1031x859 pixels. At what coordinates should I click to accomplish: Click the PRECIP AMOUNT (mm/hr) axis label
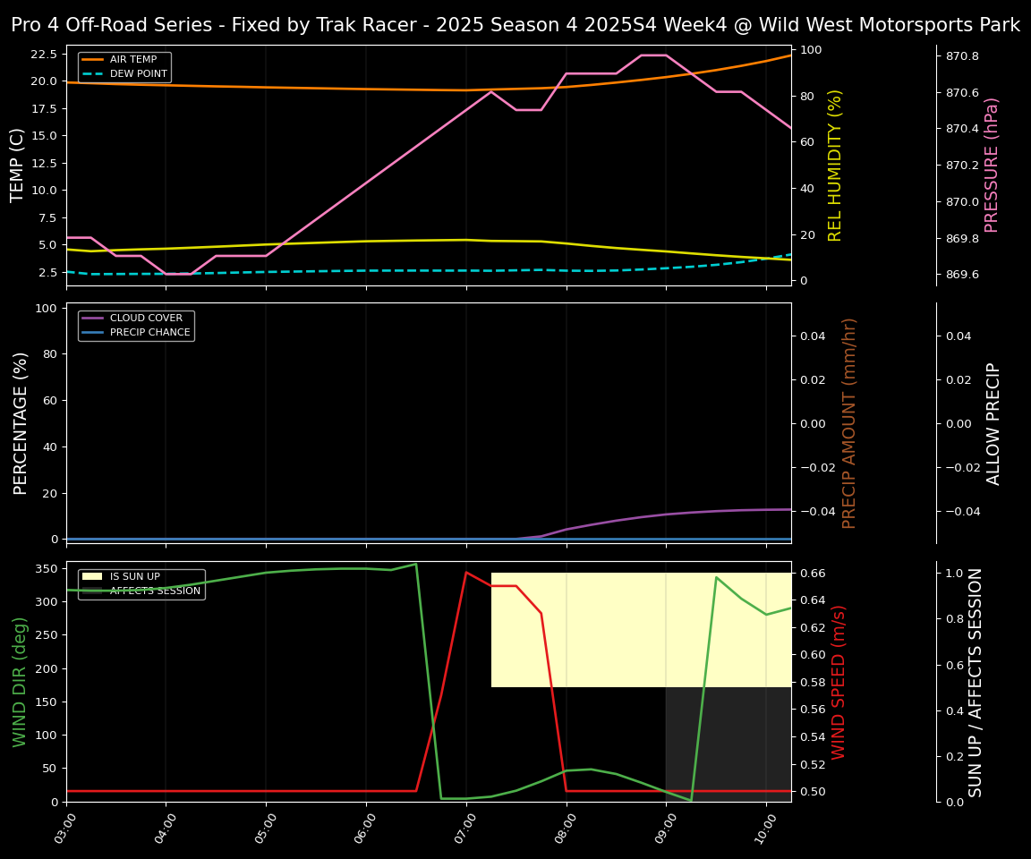849,422
